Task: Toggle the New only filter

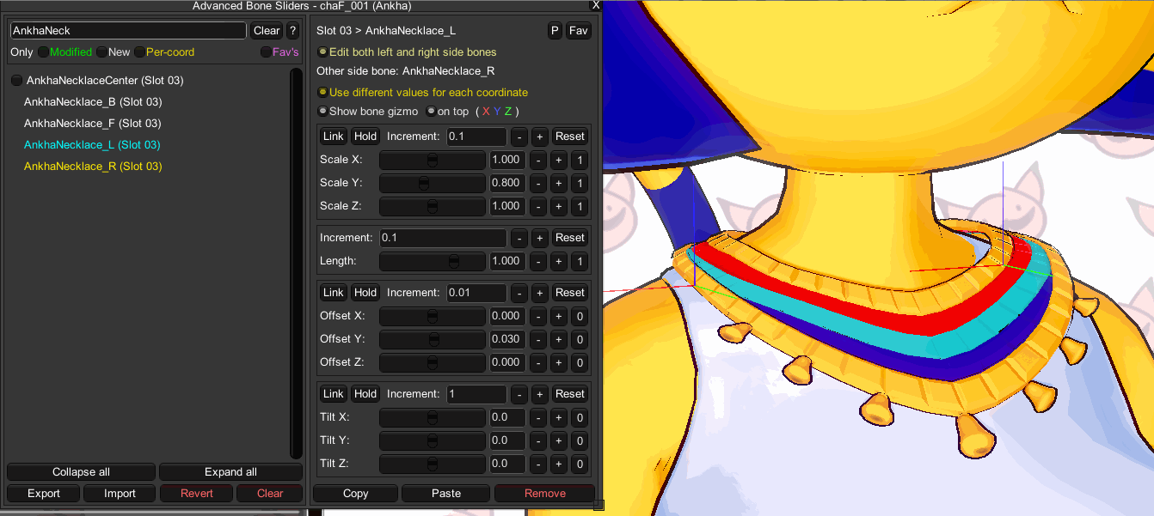Action: 114,52
